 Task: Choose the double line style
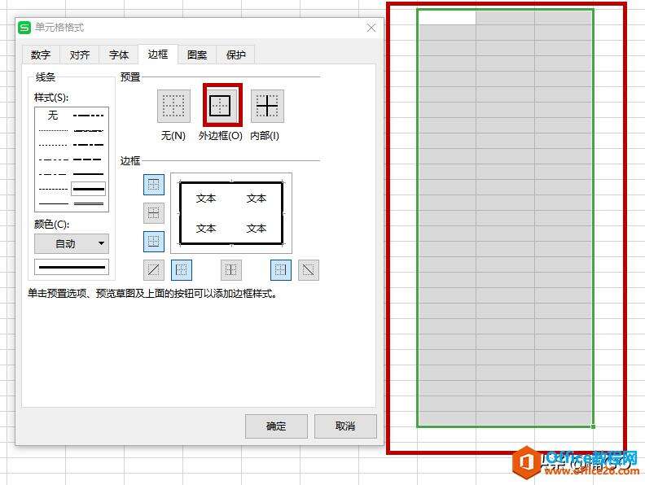(x=89, y=203)
